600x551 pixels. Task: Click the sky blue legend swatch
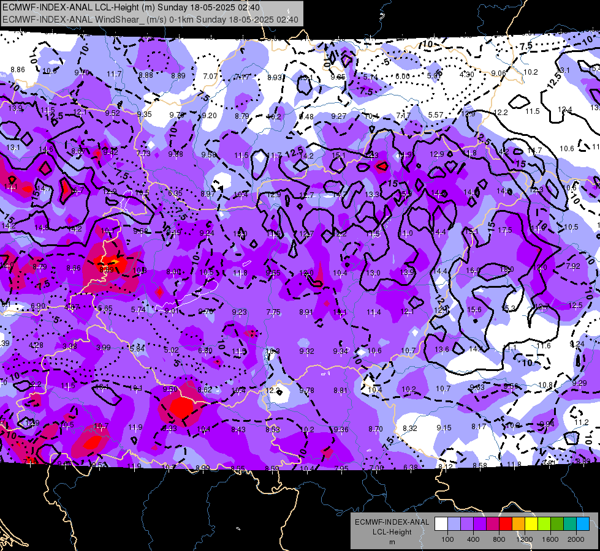coord(583,524)
